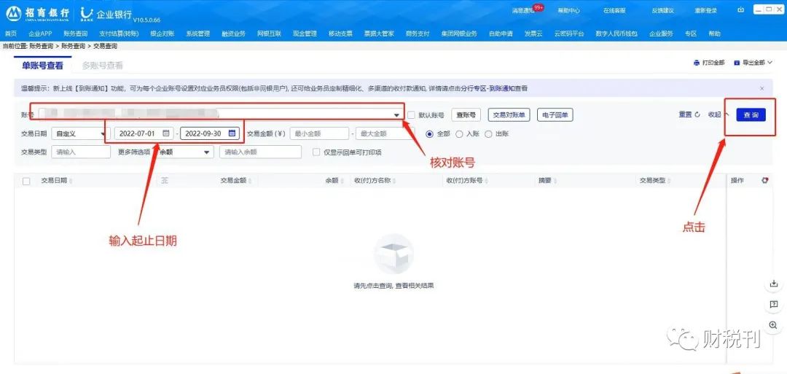Open the 融资业务 menu

click(x=233, y=34)
